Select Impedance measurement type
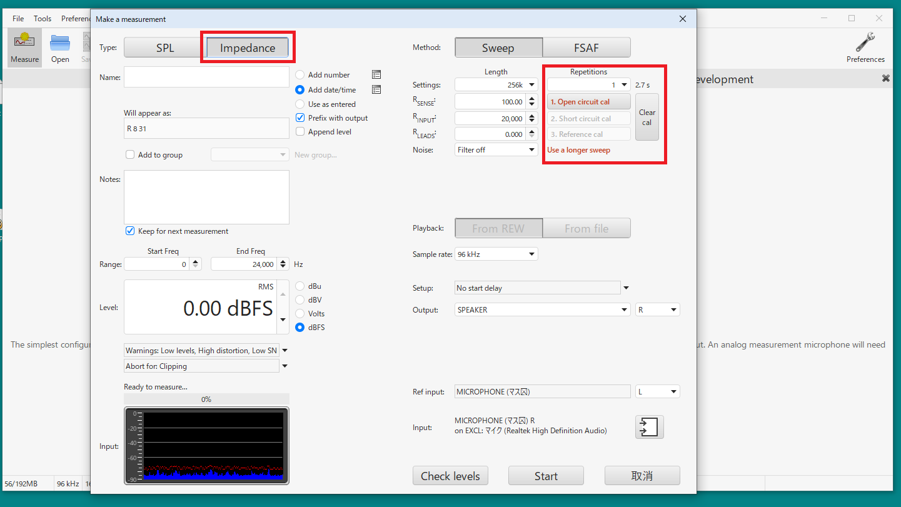Screen dimensions: 901x507 click(248, 48)
